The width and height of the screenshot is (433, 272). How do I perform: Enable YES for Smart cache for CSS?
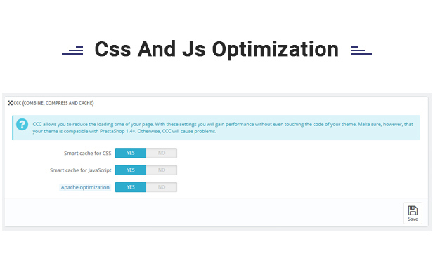(131, 153)
